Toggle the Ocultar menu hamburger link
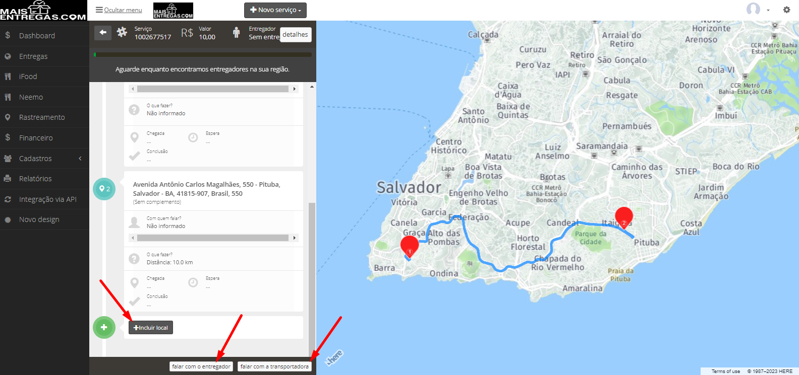Viewport: 799px width, 375px height. (x=119, y=10)
